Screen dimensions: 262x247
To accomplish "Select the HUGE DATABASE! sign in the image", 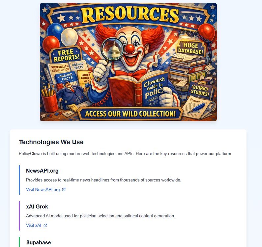I will (x=190, y=48).
